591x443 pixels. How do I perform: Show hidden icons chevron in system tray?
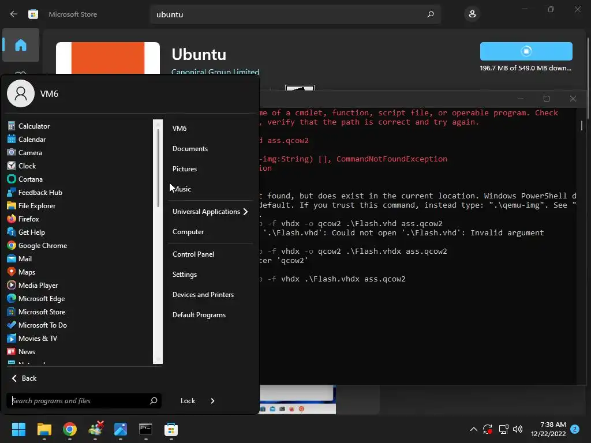pos(474,429)
